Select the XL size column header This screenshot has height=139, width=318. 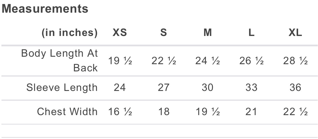click(x=296, y=33)
